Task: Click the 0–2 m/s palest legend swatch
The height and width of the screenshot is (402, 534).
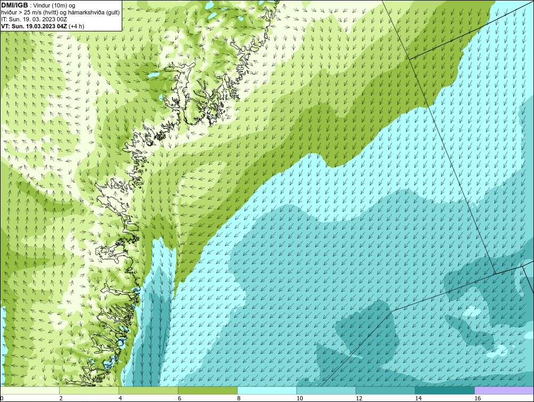Action: [x=30, y=390]
